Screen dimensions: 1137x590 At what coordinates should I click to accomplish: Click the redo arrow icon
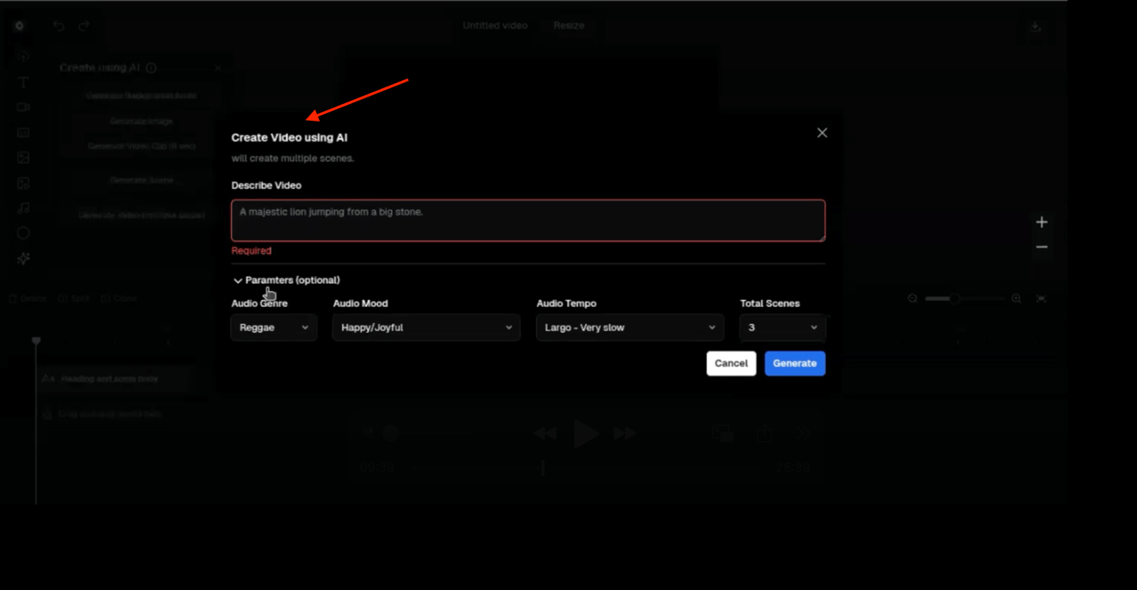84,26
